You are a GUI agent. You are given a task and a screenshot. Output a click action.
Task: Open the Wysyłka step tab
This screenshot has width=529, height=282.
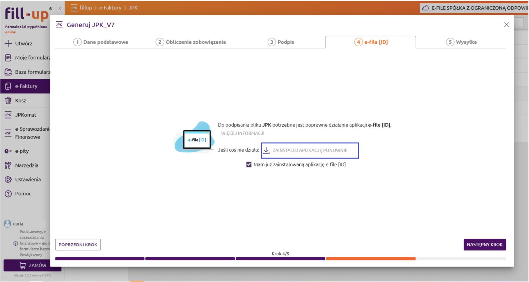[461, 42]
